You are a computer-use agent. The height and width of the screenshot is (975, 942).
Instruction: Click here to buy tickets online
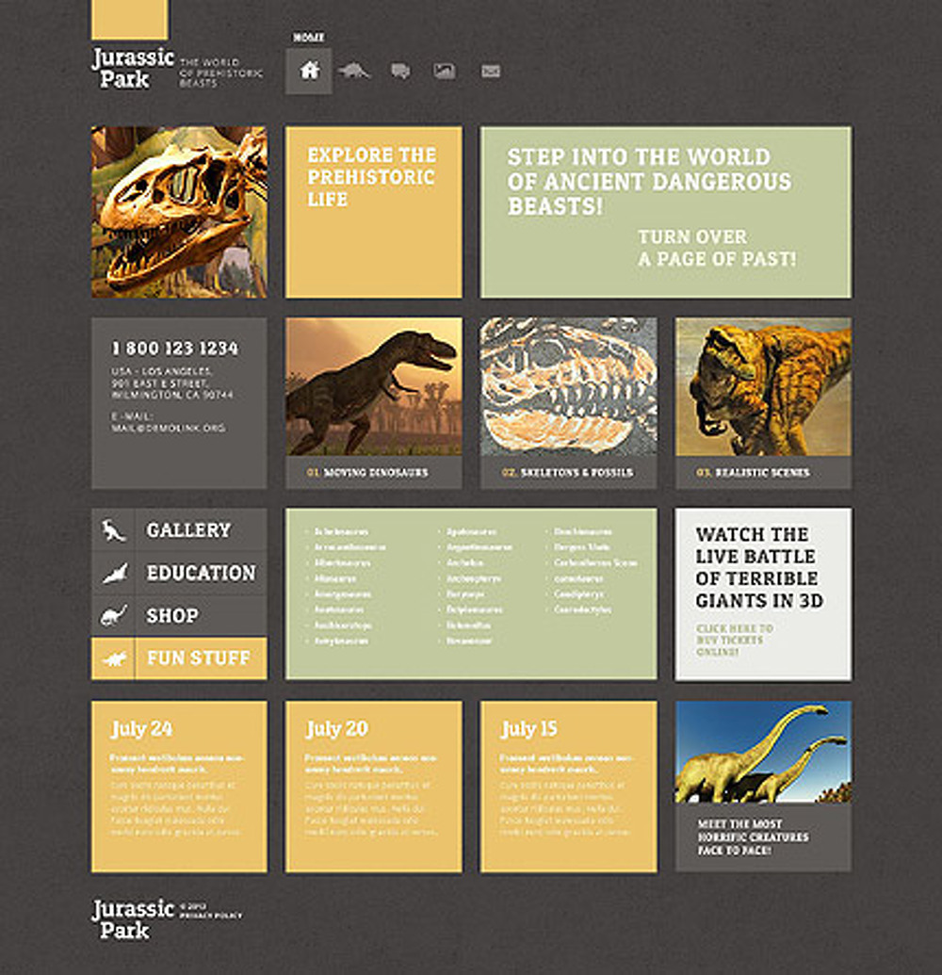(x=735, y=640)
